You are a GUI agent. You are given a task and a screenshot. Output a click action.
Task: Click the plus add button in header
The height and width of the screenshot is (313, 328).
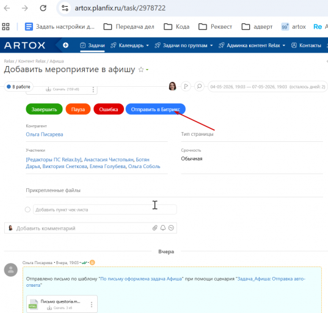click(66, 45)
